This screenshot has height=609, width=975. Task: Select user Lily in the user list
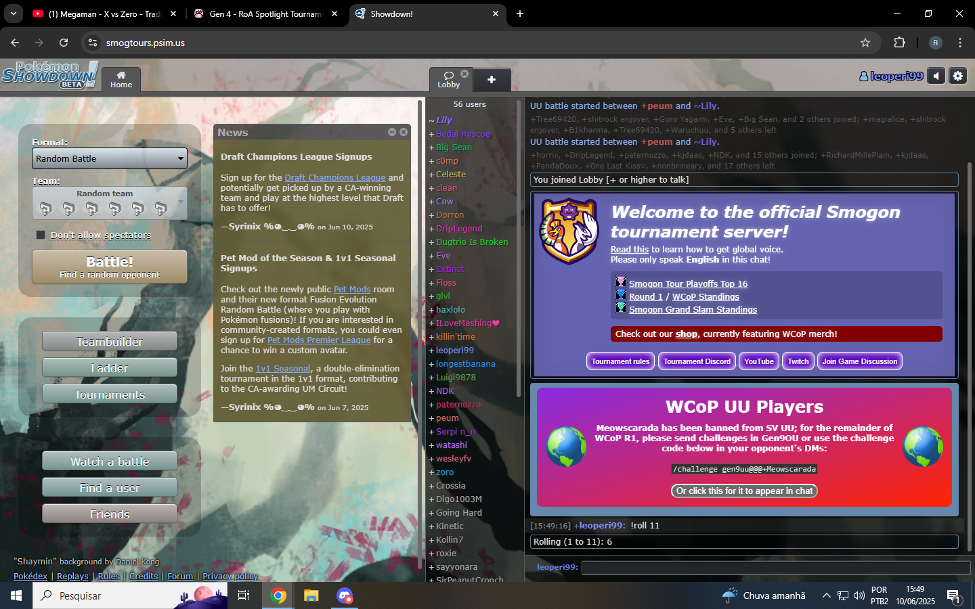pos(443,120)
